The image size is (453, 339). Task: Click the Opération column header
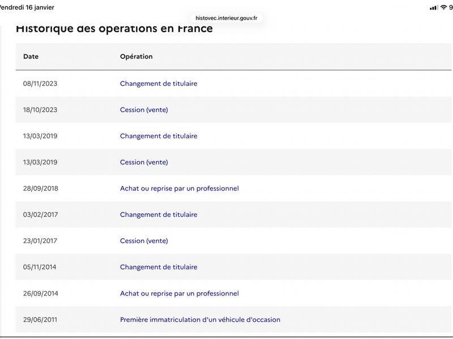(x=136, y=56)
